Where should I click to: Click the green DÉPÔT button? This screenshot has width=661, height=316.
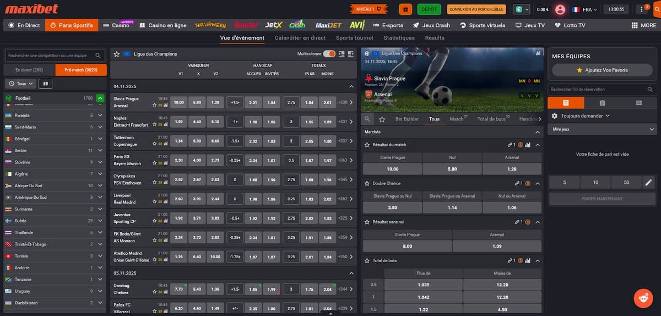(x=429, y=9)
